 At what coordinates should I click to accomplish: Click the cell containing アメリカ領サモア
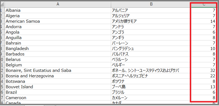(x=151, y=21)
